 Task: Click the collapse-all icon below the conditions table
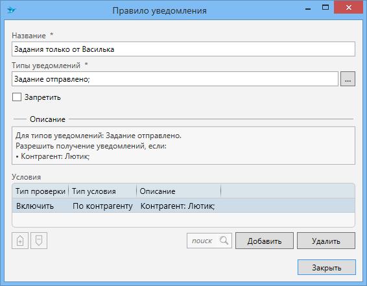pos(39,241)
